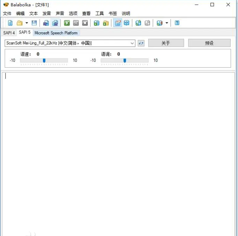238x236 pixels.
Task: Open the 声音 menu
Action: [x=60, y=14]
